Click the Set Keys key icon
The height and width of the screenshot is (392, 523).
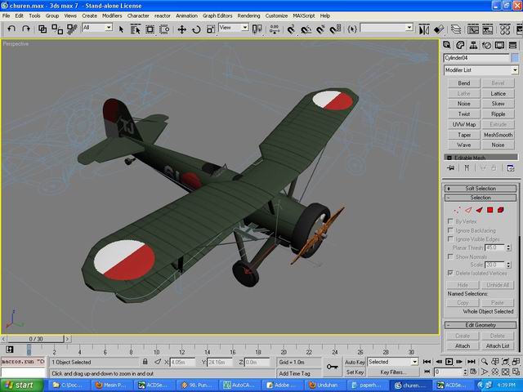[333, 366]
